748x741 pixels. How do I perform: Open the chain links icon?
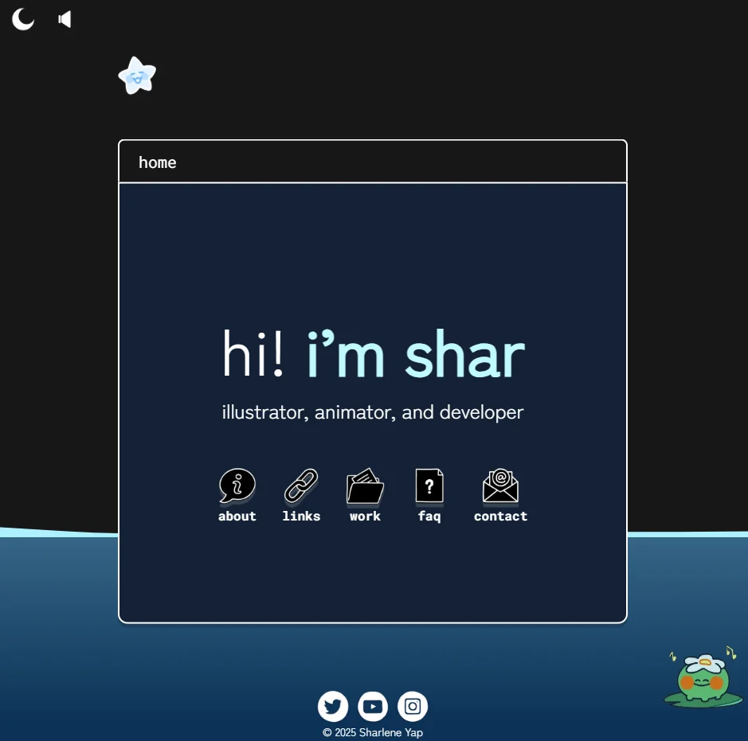(301, 486)
